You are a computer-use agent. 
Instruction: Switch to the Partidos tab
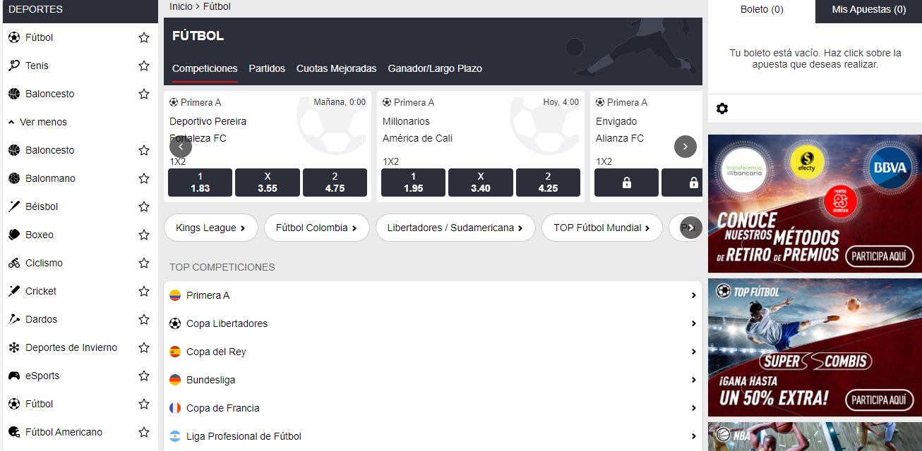[x=267, y=68]
